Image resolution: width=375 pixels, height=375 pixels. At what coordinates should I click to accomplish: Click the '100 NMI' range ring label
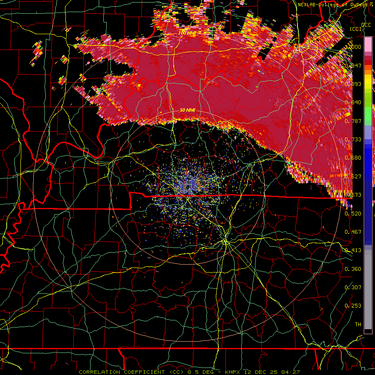[187, 33]
